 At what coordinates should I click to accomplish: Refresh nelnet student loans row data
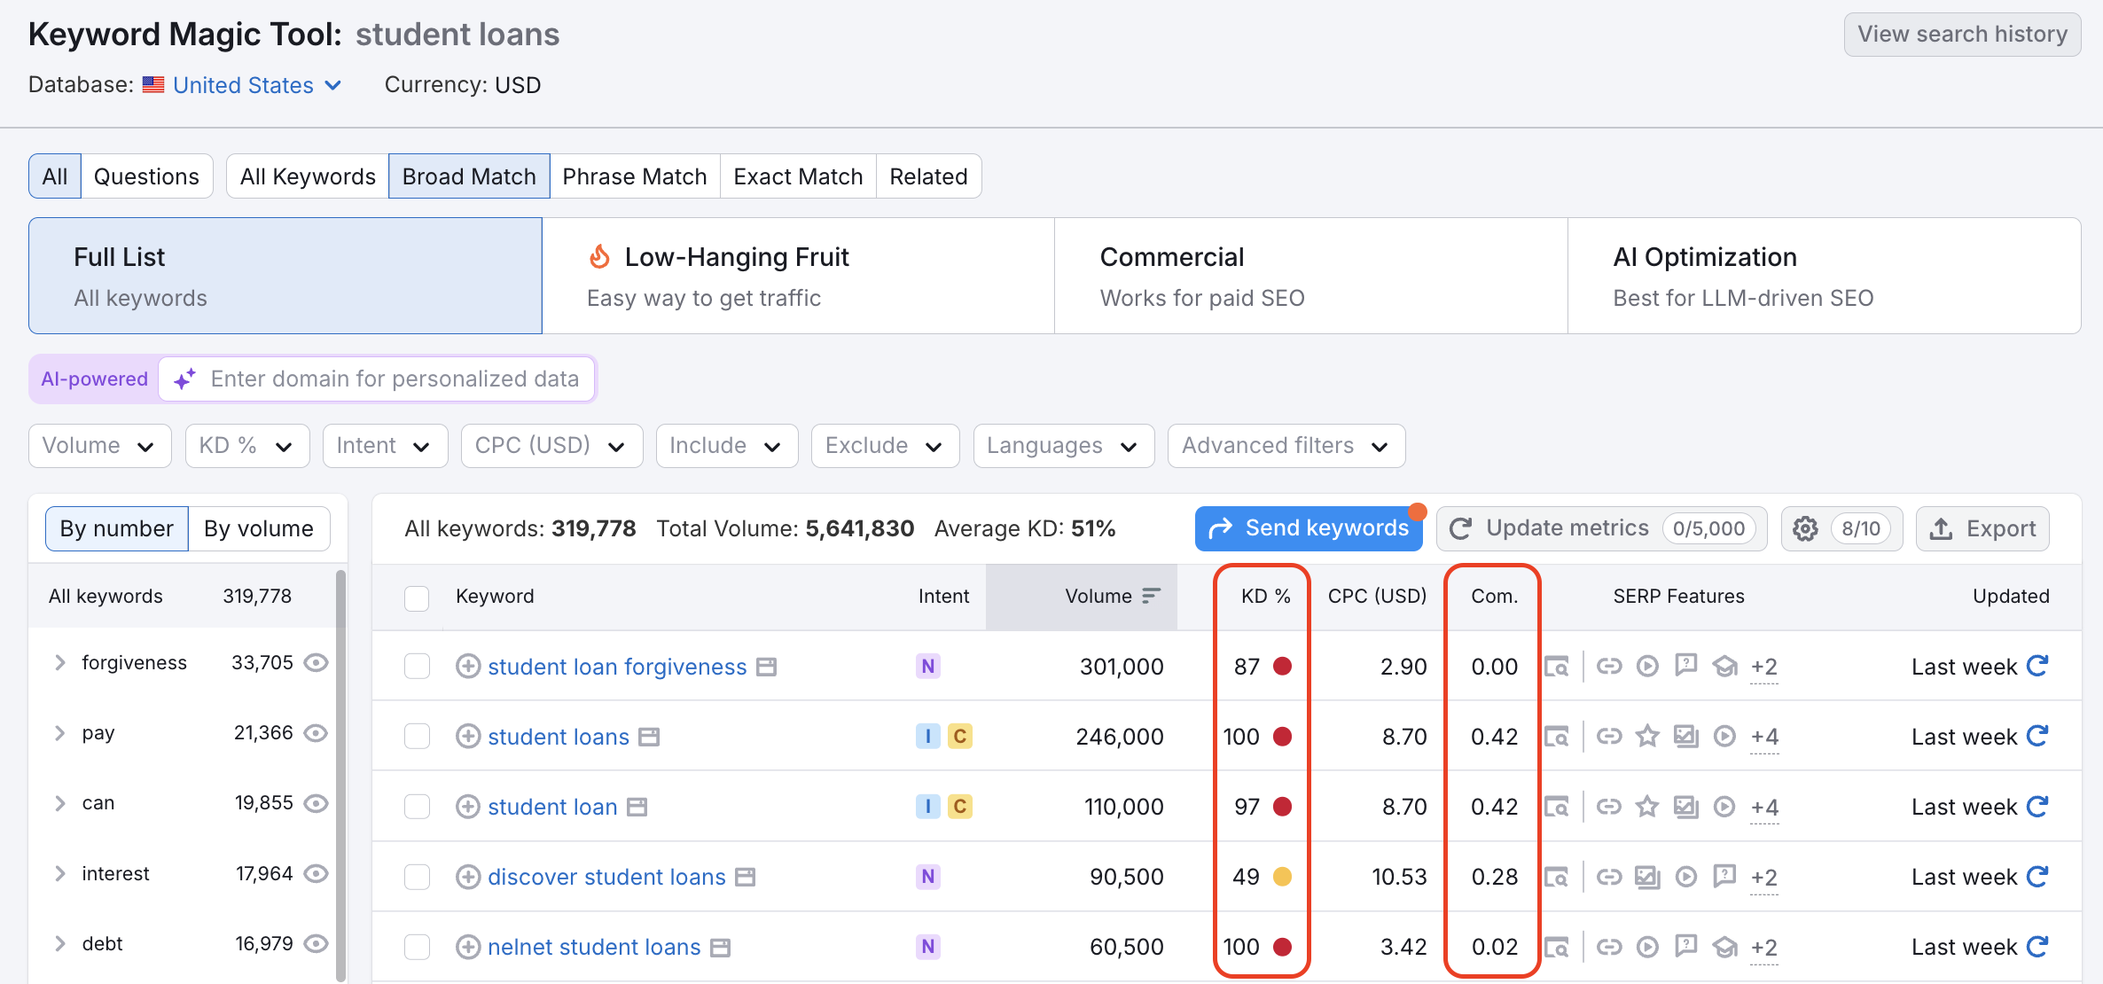[2037, 947]
